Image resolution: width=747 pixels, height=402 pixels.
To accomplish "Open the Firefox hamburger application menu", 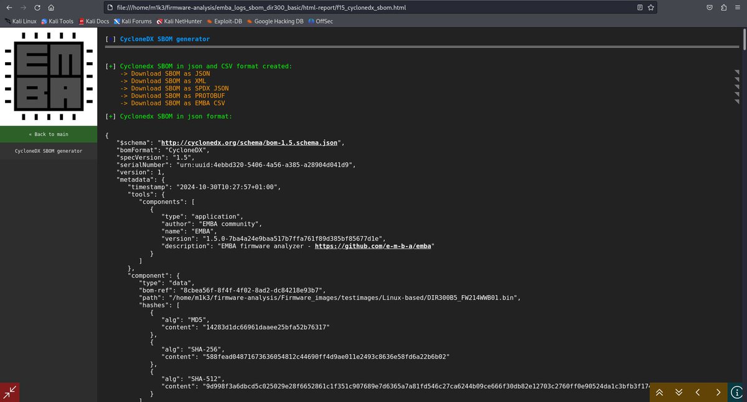I will pos(738,8).
